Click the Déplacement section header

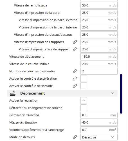tap(62, 93)
